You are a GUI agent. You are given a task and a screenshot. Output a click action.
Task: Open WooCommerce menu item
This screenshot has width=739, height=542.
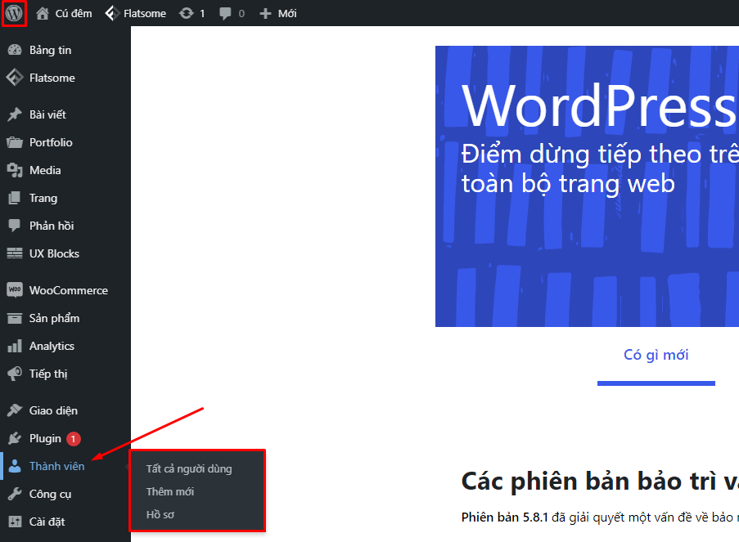(69, 290)
